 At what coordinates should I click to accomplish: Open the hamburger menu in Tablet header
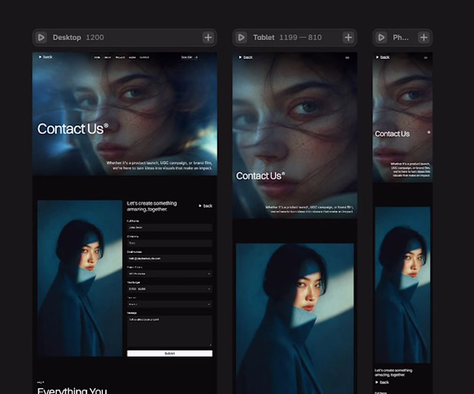click(x=347, y=58)
